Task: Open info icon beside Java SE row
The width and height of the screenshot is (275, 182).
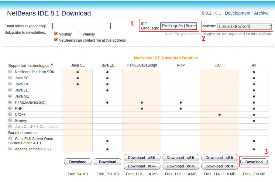Action: [10, 77]
